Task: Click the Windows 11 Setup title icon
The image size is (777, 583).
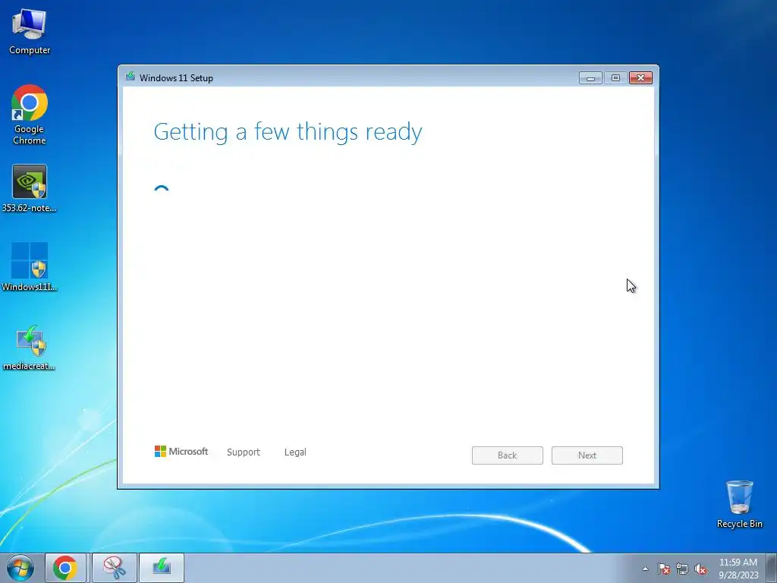Action: click(131, 77)
